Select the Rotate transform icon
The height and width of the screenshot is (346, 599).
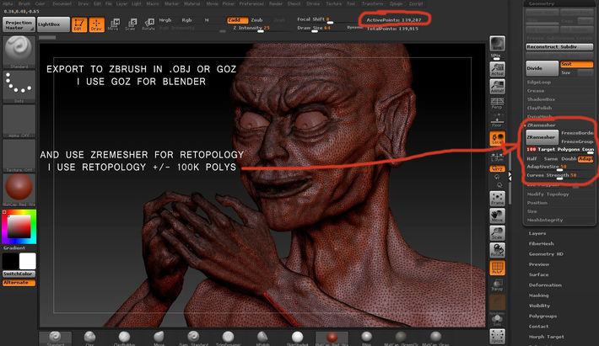pyautogui.click(x=148, y=23)
